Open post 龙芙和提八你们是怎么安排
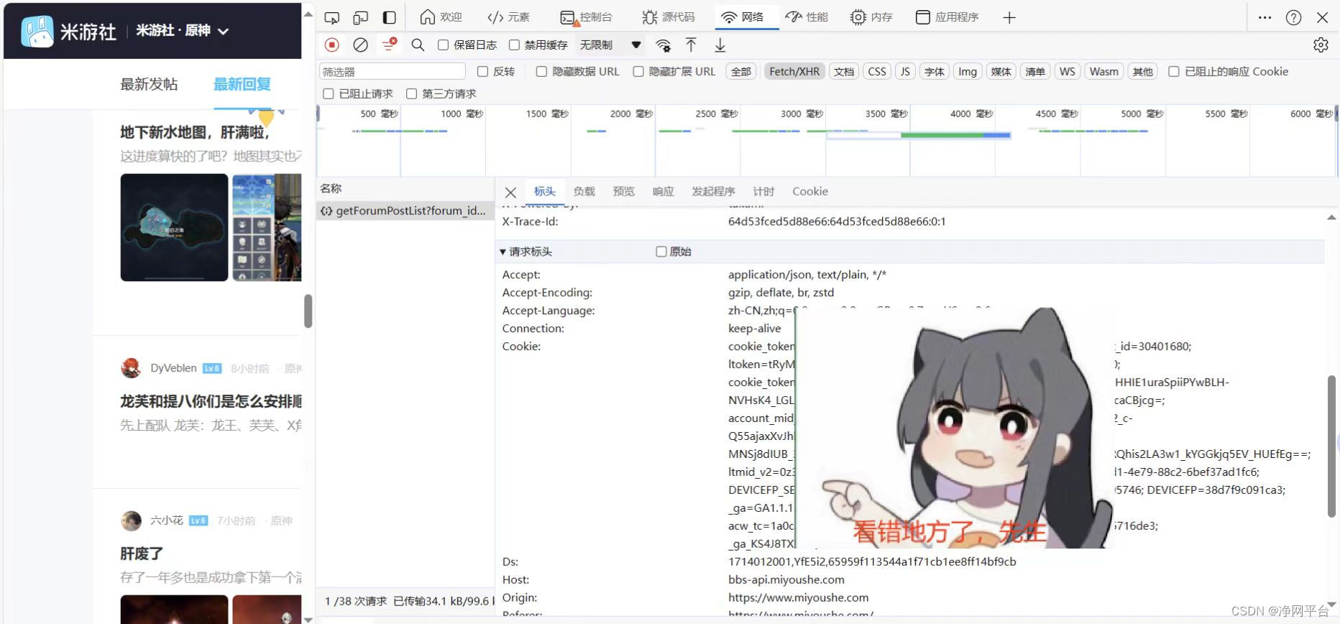 tap(211, 401)
